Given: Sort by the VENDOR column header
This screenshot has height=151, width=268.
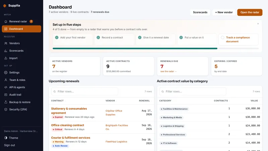Looking at the screenshot, I should pyautogui.click(x=111, y=101).
